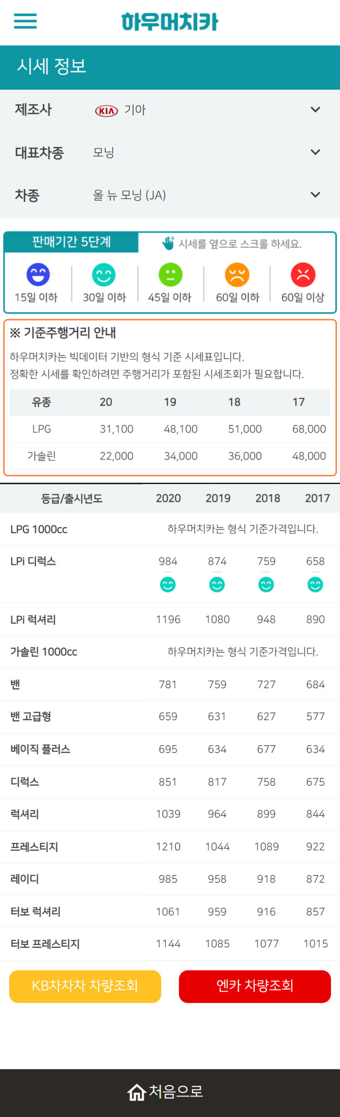
Task: Click 디럭스 2019 price 817
Action: [217, 782]
